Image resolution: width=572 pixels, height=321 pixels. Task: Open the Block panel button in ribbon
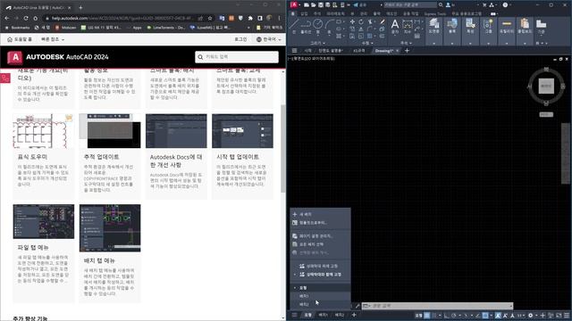[x=452, y=26]
